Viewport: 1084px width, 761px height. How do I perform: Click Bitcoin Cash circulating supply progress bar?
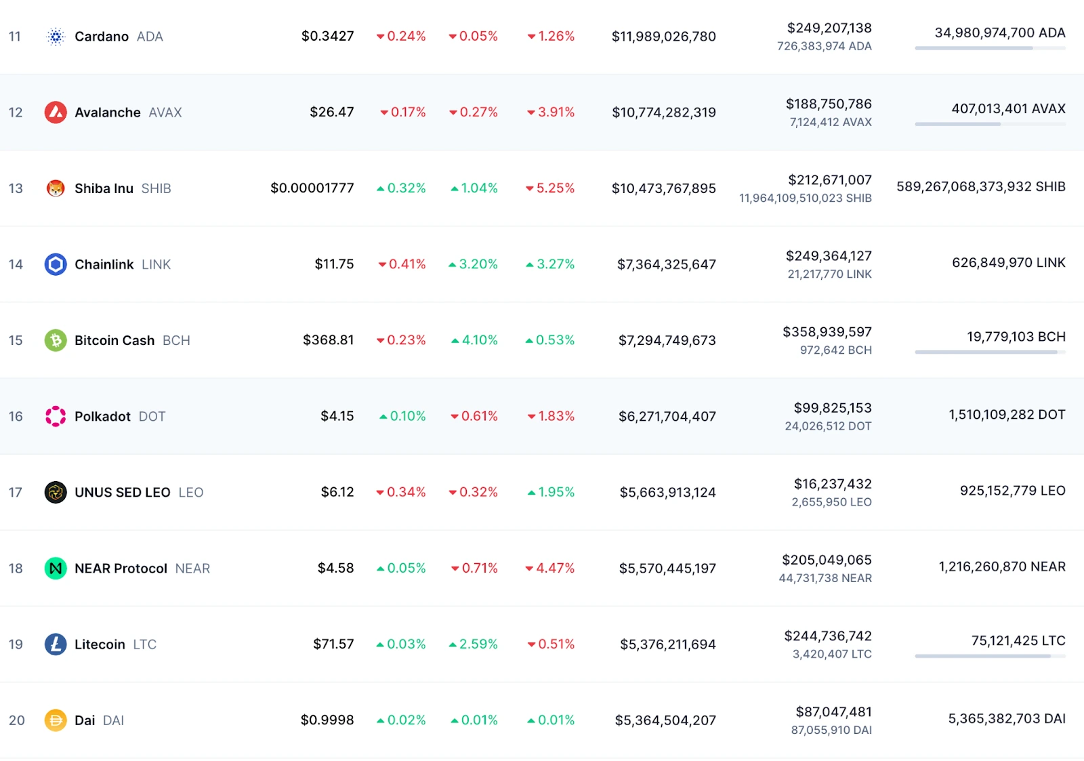[x=990, y=352]
